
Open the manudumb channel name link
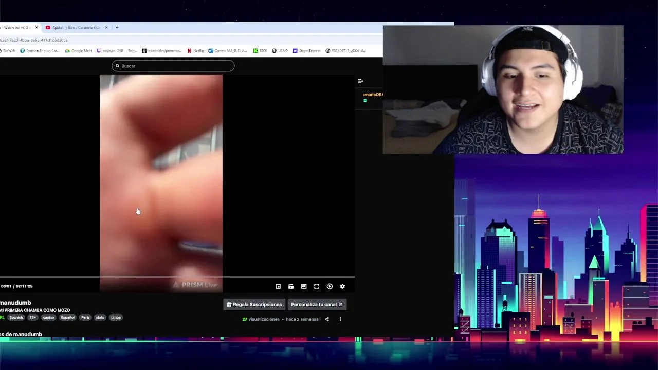pyautogui.click(x=15, y=303)
